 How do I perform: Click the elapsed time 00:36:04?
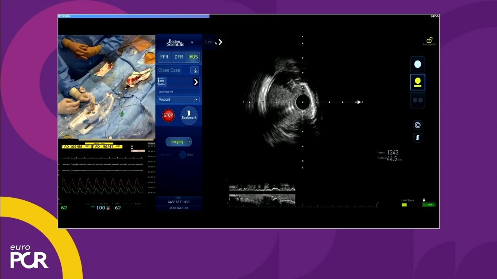(64, 16)
